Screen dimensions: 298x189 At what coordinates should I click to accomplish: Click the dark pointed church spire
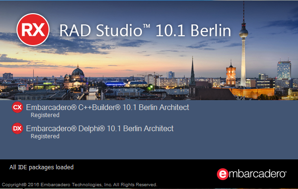[192, 71]
